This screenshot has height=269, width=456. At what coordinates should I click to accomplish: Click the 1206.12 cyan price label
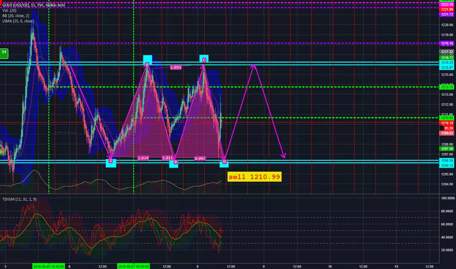pyautogui.click(x=447, y=165)
